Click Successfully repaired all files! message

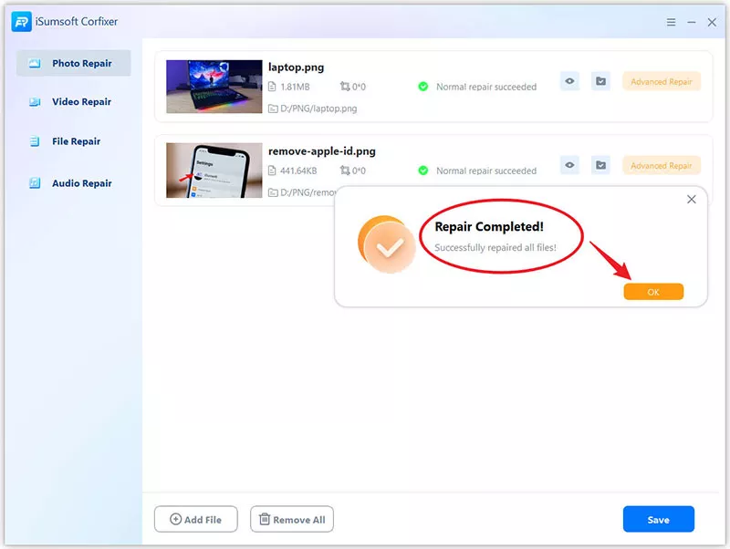[495, 247]
